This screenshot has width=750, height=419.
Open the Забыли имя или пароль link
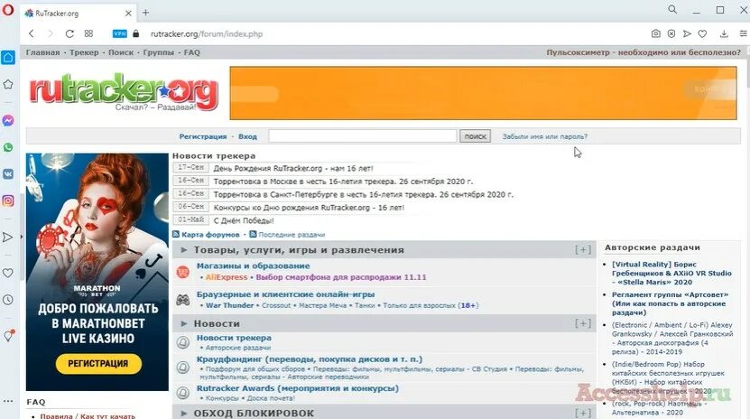[x=545, y=136]
